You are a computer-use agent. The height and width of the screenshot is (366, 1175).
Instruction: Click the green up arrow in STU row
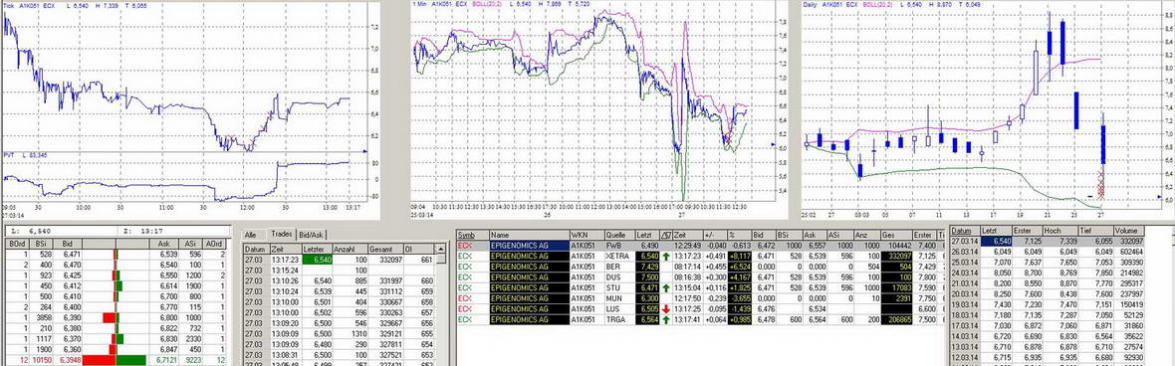(x=665, y=287)
